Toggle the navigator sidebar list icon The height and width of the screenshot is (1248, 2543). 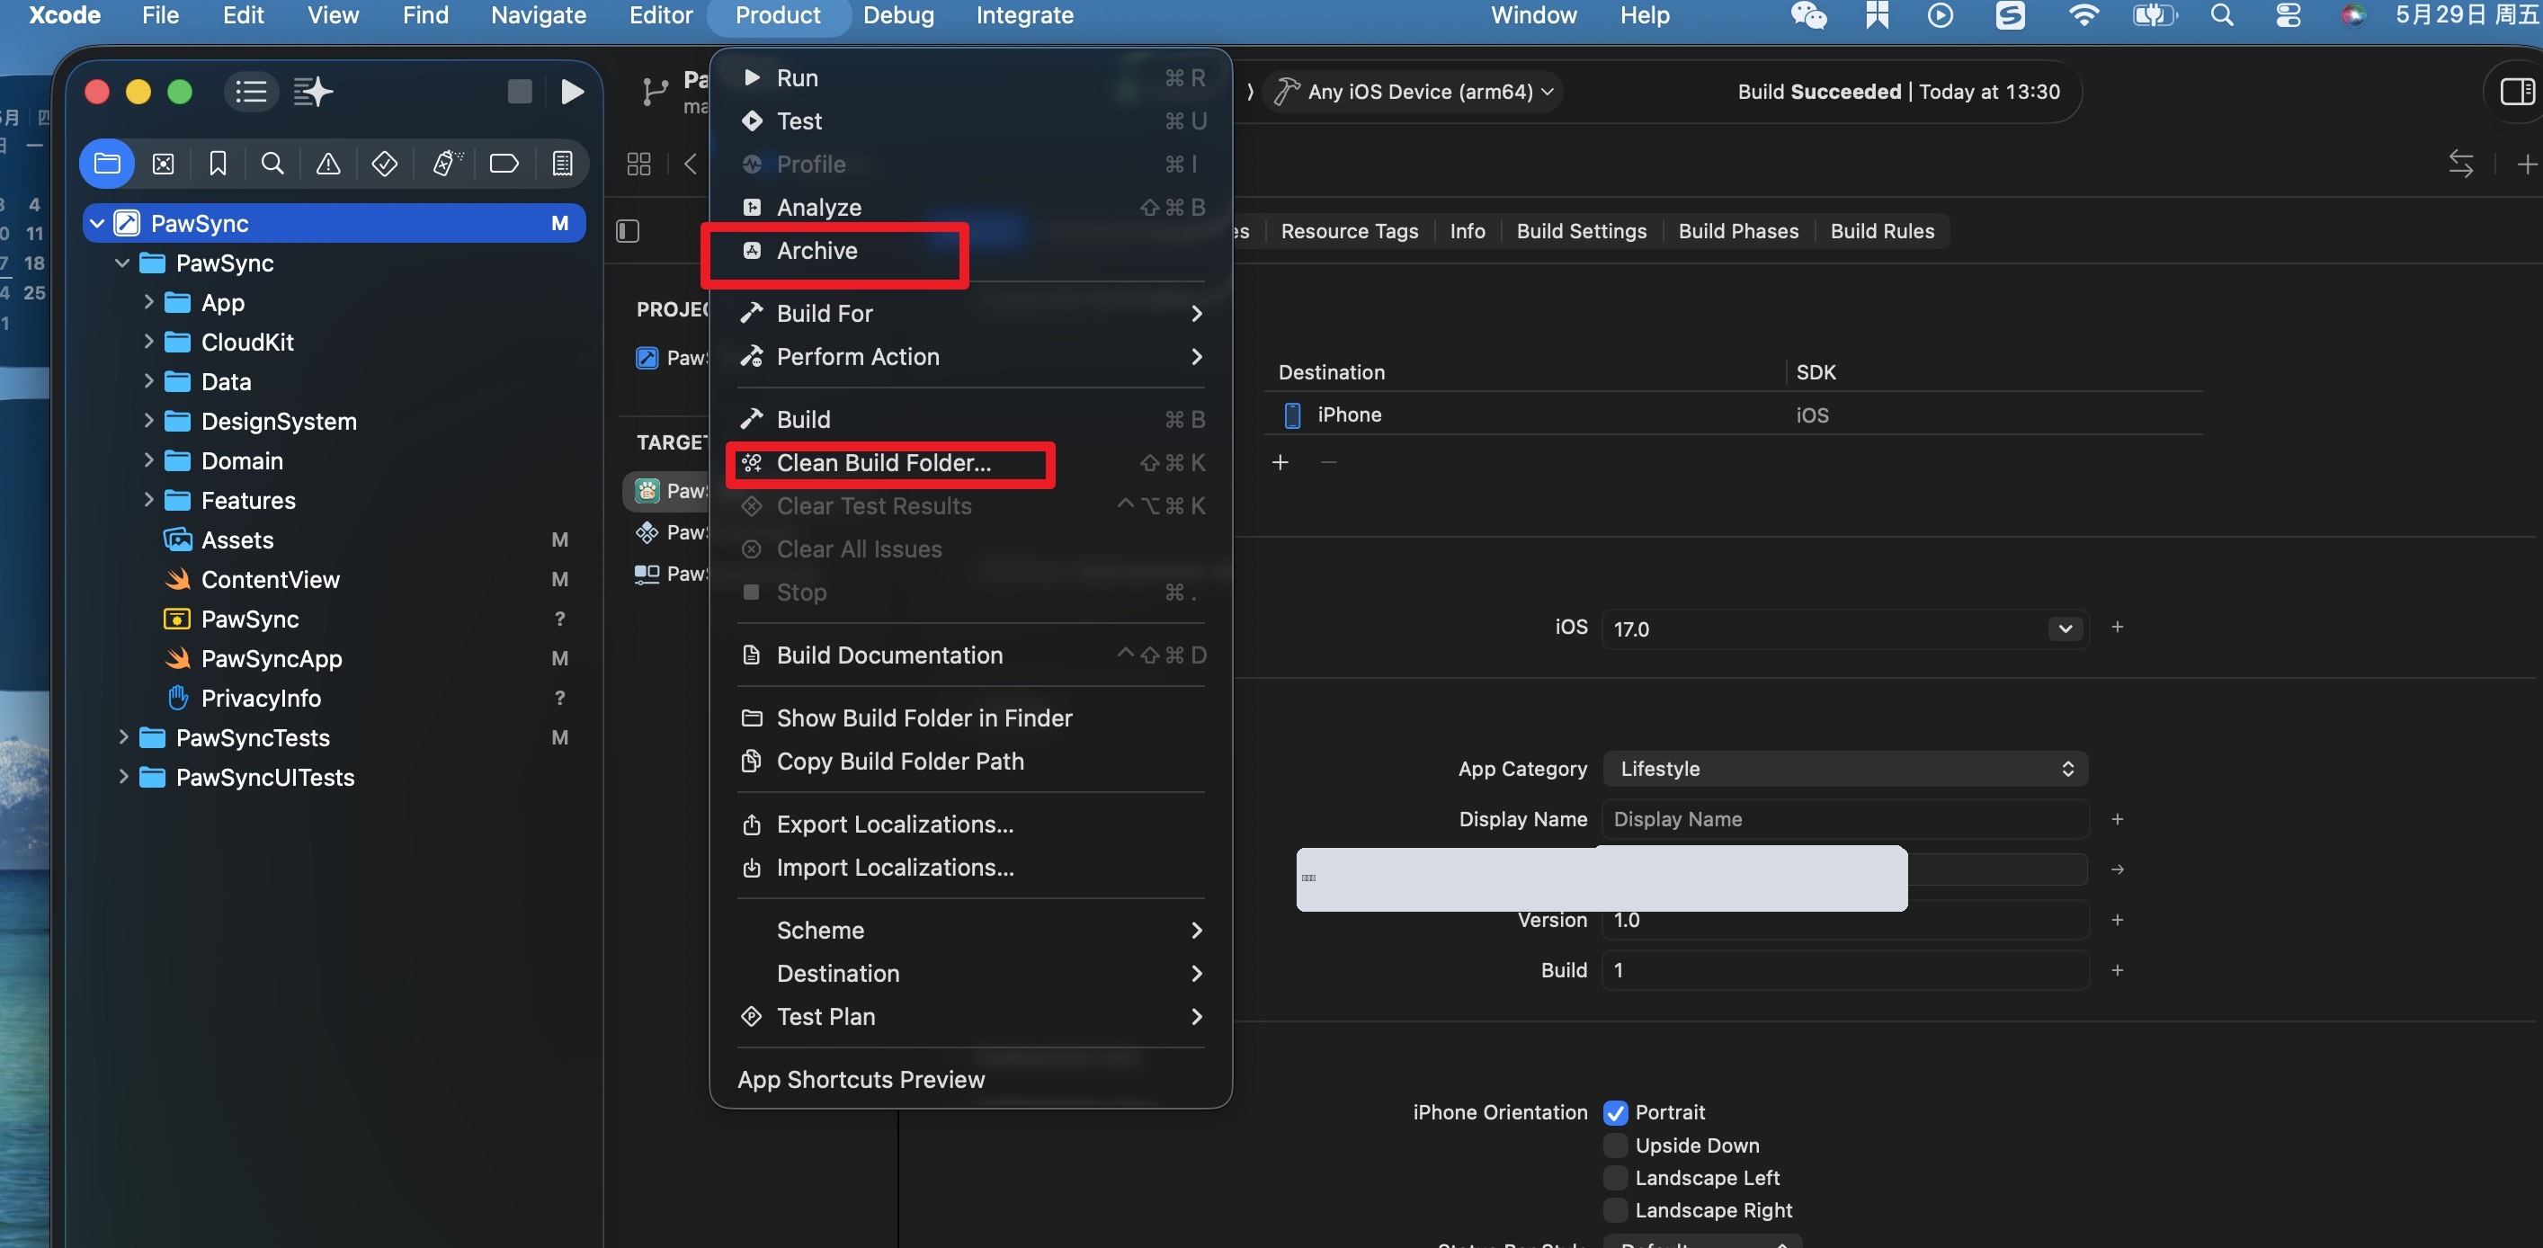pos(251,92)
